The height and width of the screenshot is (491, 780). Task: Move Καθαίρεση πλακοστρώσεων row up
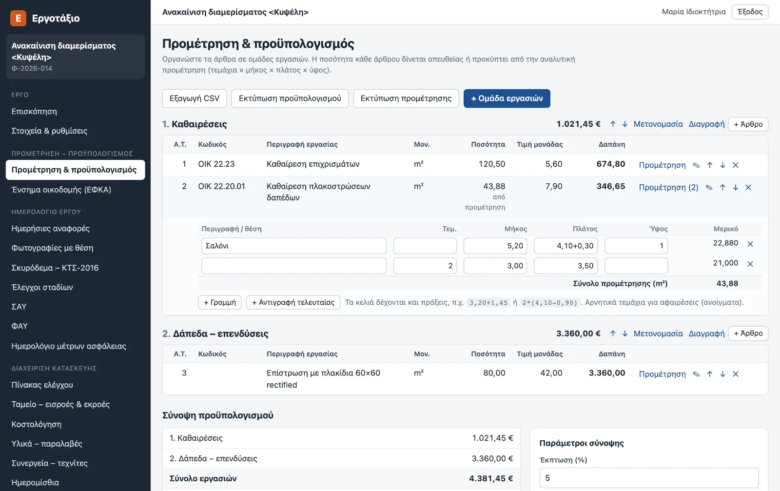[x=722, y=187]
